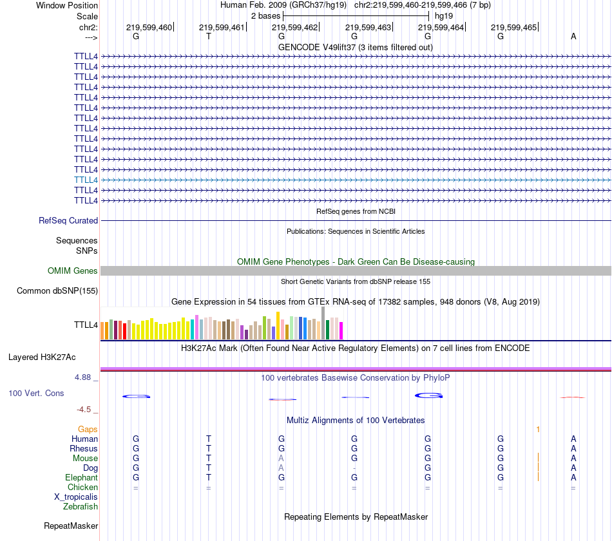This screenshot has width=612, height=541.
Task: Click the dash gap in the Dog alignment row
Action: [x=354, y=468]
